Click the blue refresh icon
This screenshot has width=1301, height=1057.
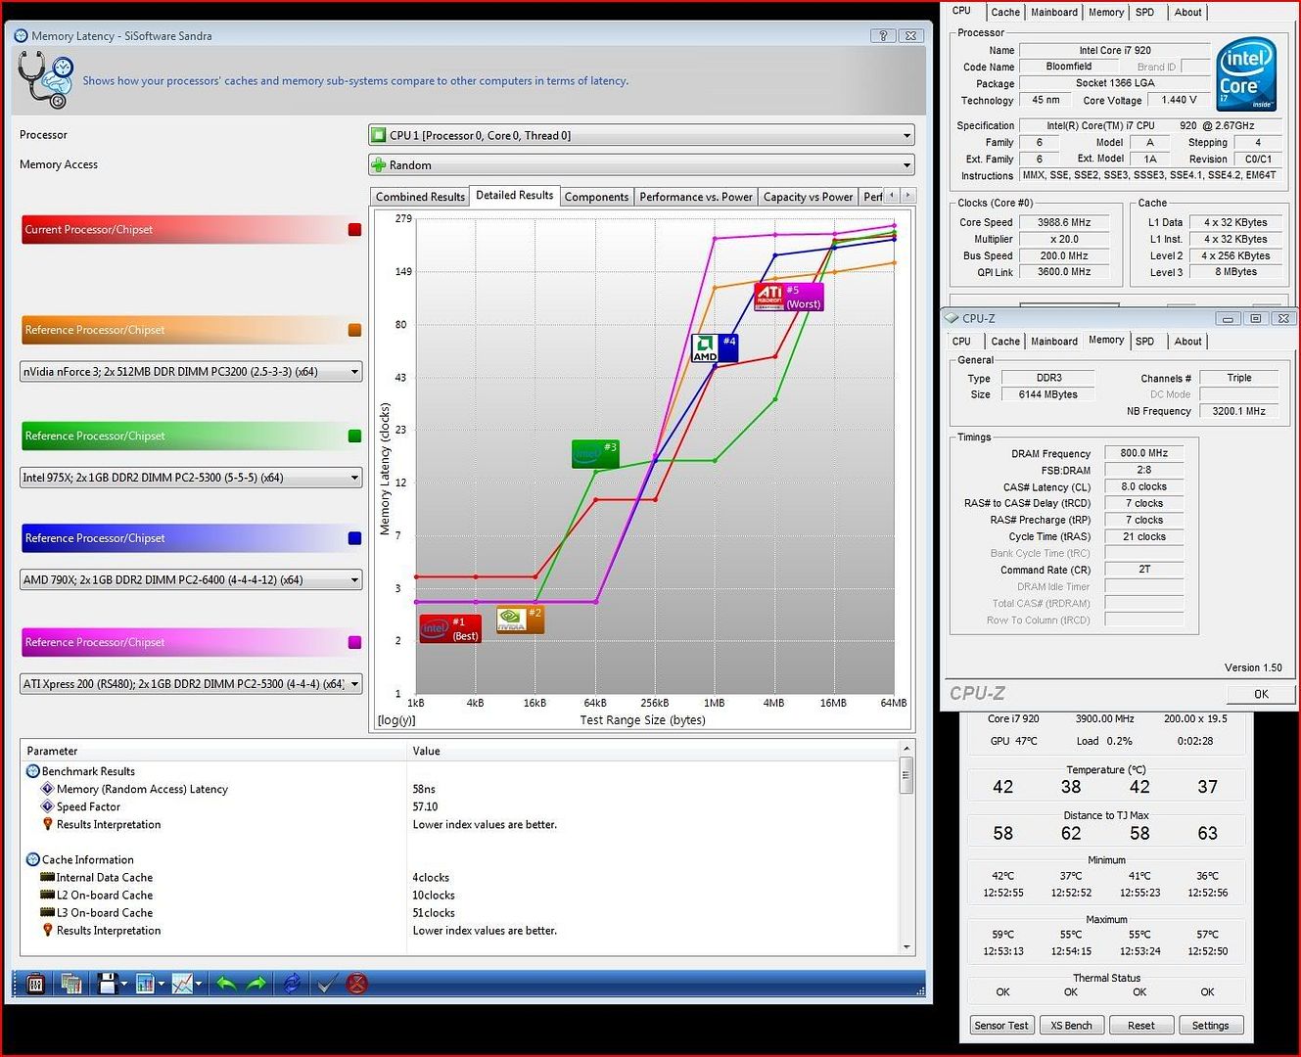tap(292, 984)
